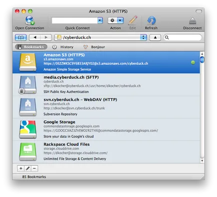Image resolution: width=217 pixels, height=197 pixels.
Task: Select Google Storage drive icon
Action: pos(28,129)
